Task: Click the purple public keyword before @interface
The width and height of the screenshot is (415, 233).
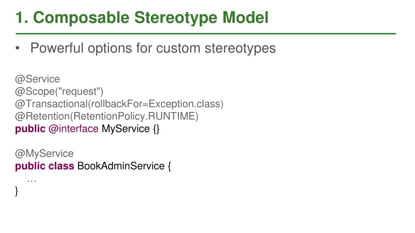Action: point(30,129)
